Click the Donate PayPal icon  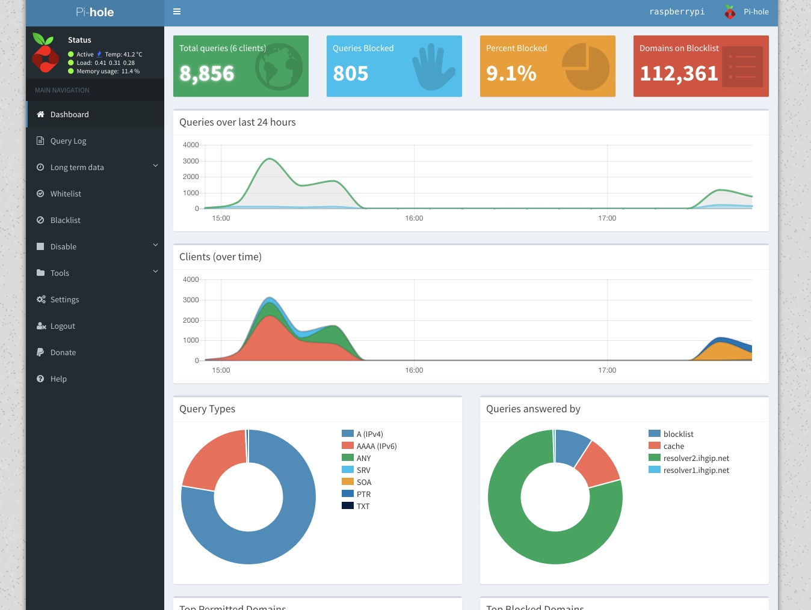(40, 352)
